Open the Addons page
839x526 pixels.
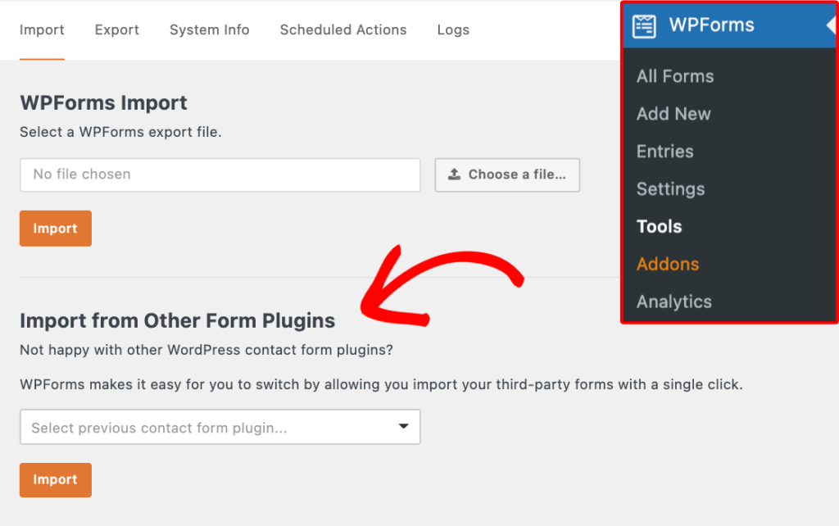point(668,264)
